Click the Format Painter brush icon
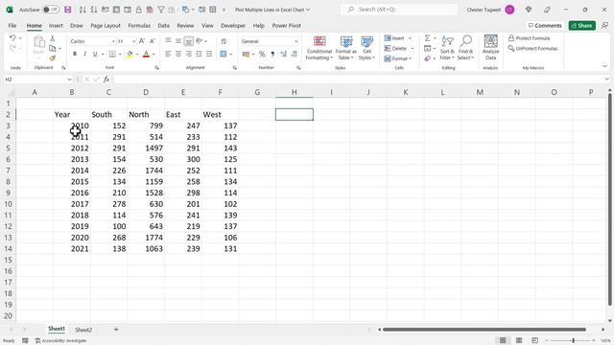614x345 pixels. coord(53,58)
